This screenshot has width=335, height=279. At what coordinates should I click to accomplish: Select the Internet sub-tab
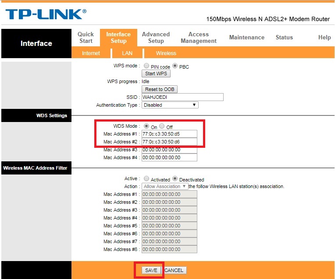point(91,53)
